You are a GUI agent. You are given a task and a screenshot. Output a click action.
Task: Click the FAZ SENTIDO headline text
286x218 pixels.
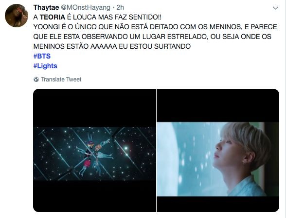click(138, 17)
